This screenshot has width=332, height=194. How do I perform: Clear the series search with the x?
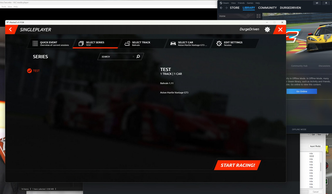tap(133, 56)
